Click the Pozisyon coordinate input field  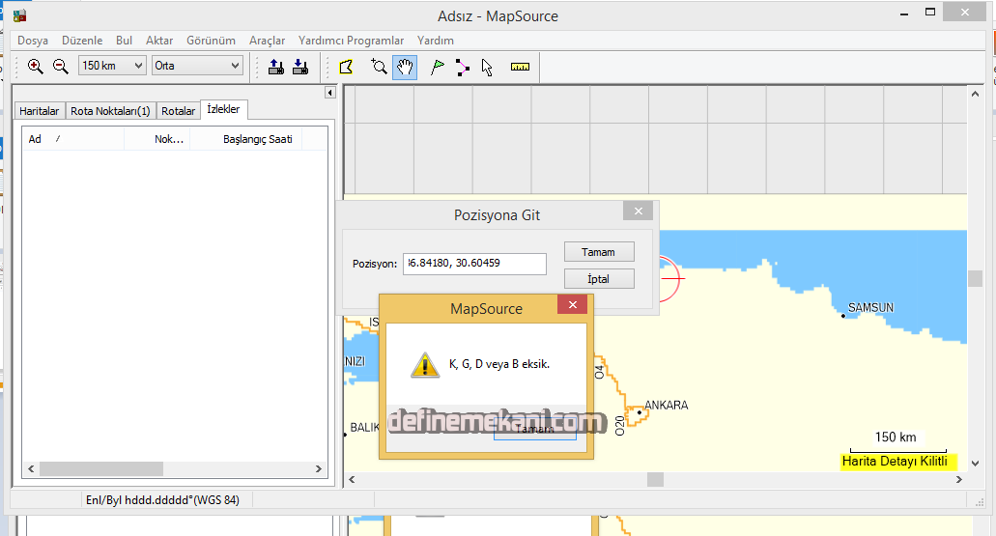475,263
